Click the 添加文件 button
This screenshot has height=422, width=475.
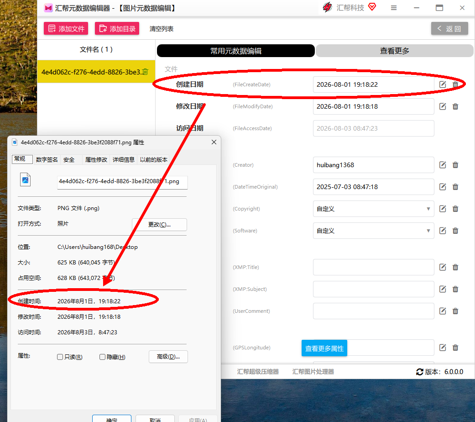click(66, 28)
